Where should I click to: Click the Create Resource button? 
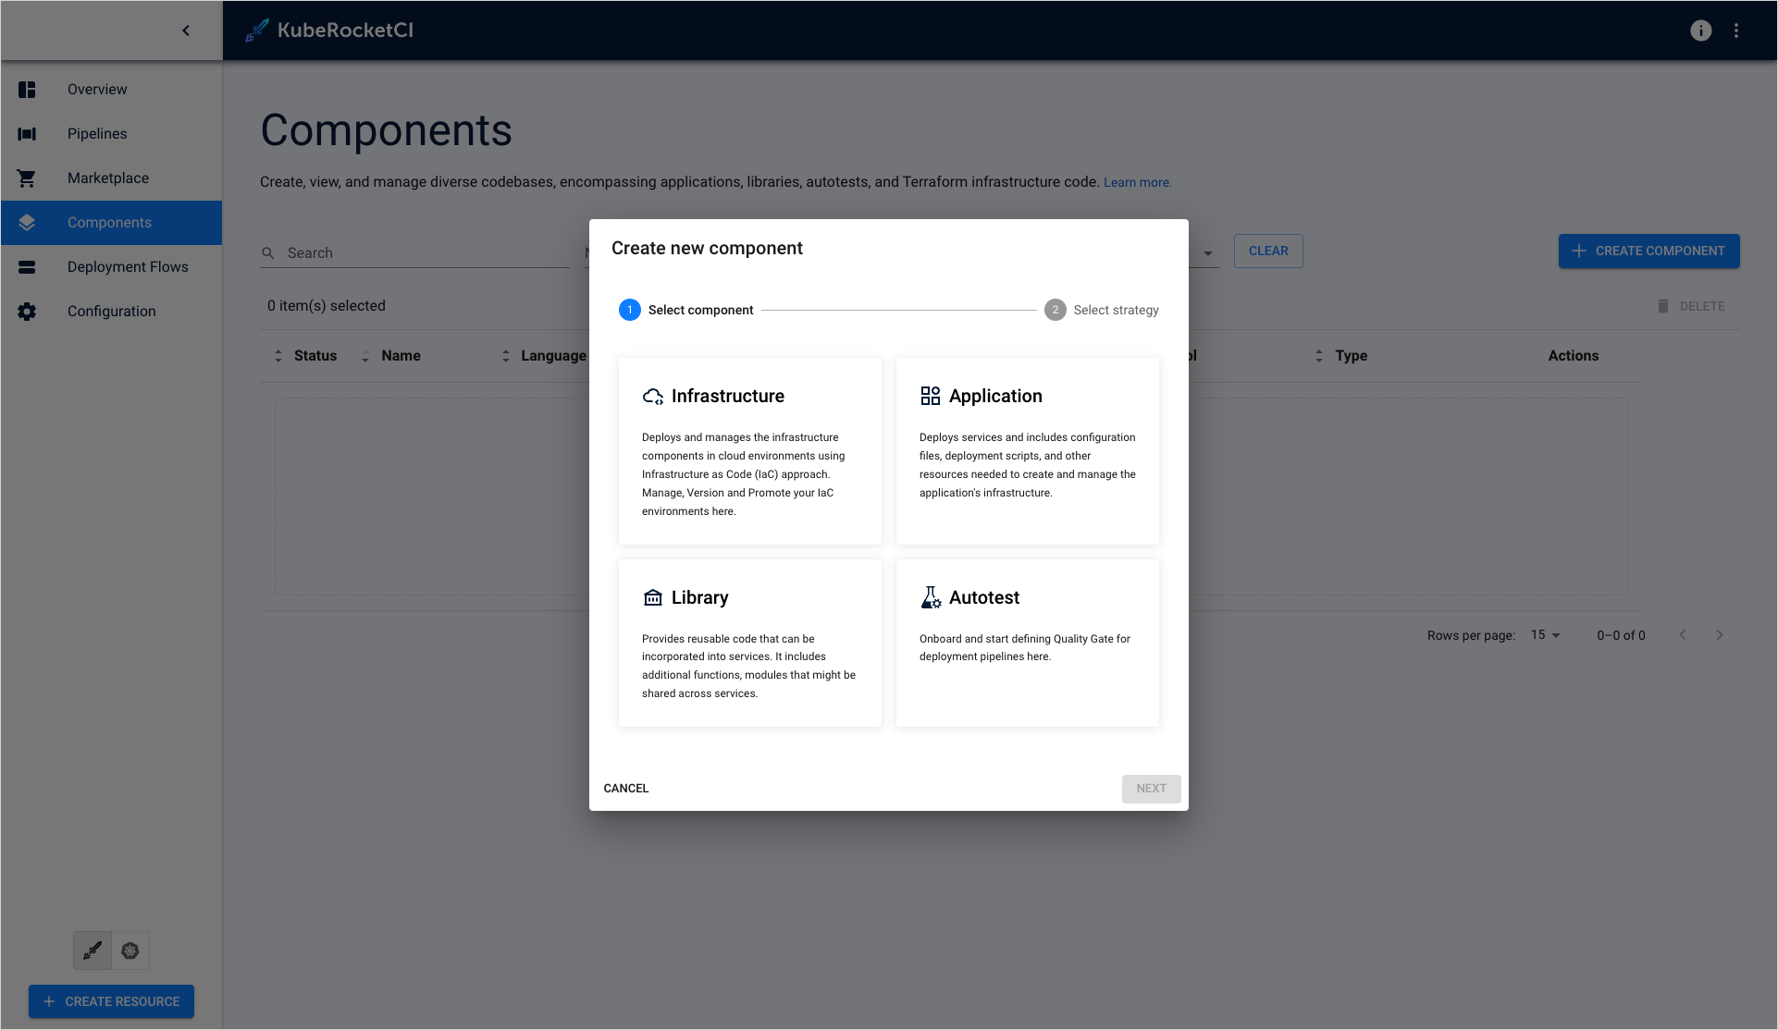[x=111, y=1001]
